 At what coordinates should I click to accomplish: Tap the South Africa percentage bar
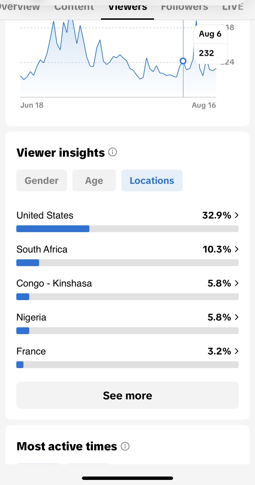point(128,263)
